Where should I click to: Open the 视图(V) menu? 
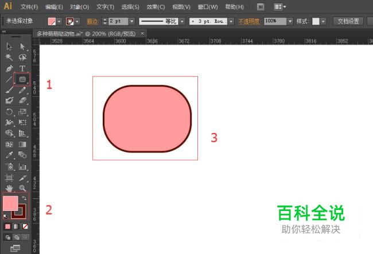(x=181, y=7)
